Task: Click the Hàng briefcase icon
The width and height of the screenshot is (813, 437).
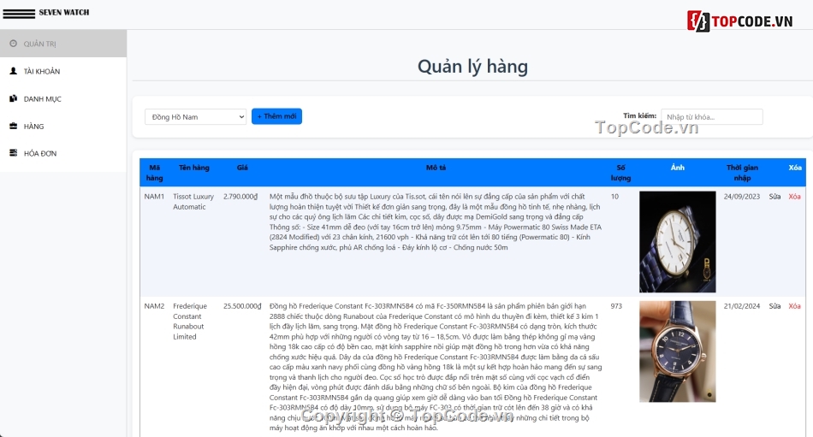Action: [x=13, y=126]
